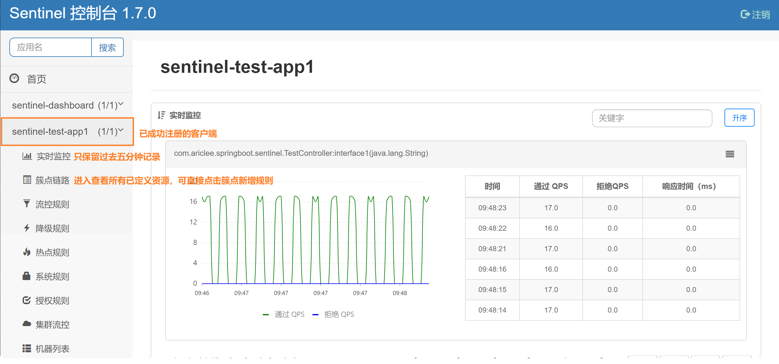This screenshot has height=364, width=779.
Task: Open the 机器列表 menu item
Action: point(52,349)
